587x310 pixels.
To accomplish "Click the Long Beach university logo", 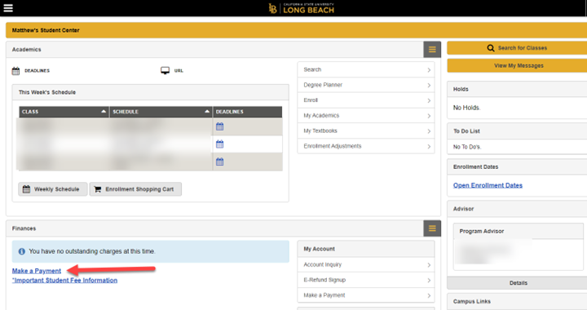I will pos(302,8).
